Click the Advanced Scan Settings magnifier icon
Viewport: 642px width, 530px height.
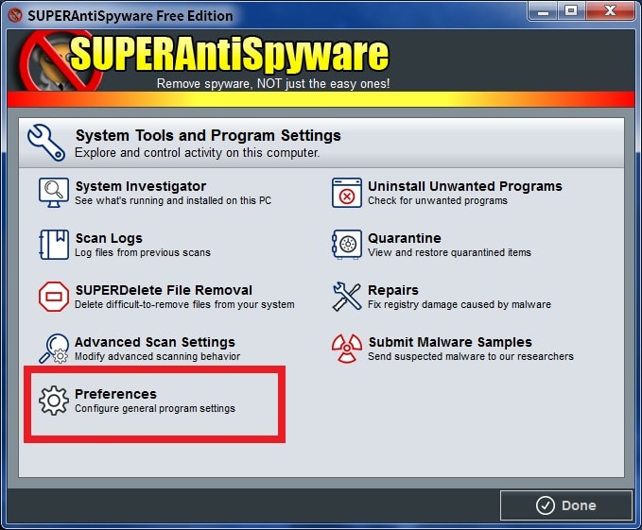click(54, 349)
